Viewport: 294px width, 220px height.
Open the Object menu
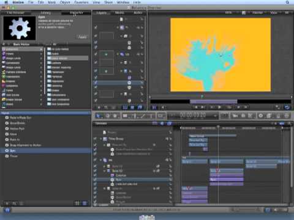coord(65,2)
